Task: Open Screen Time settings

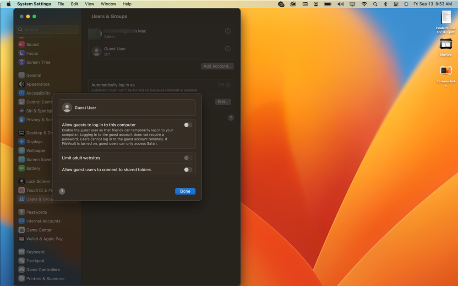Action: click(x=37, y=62)
